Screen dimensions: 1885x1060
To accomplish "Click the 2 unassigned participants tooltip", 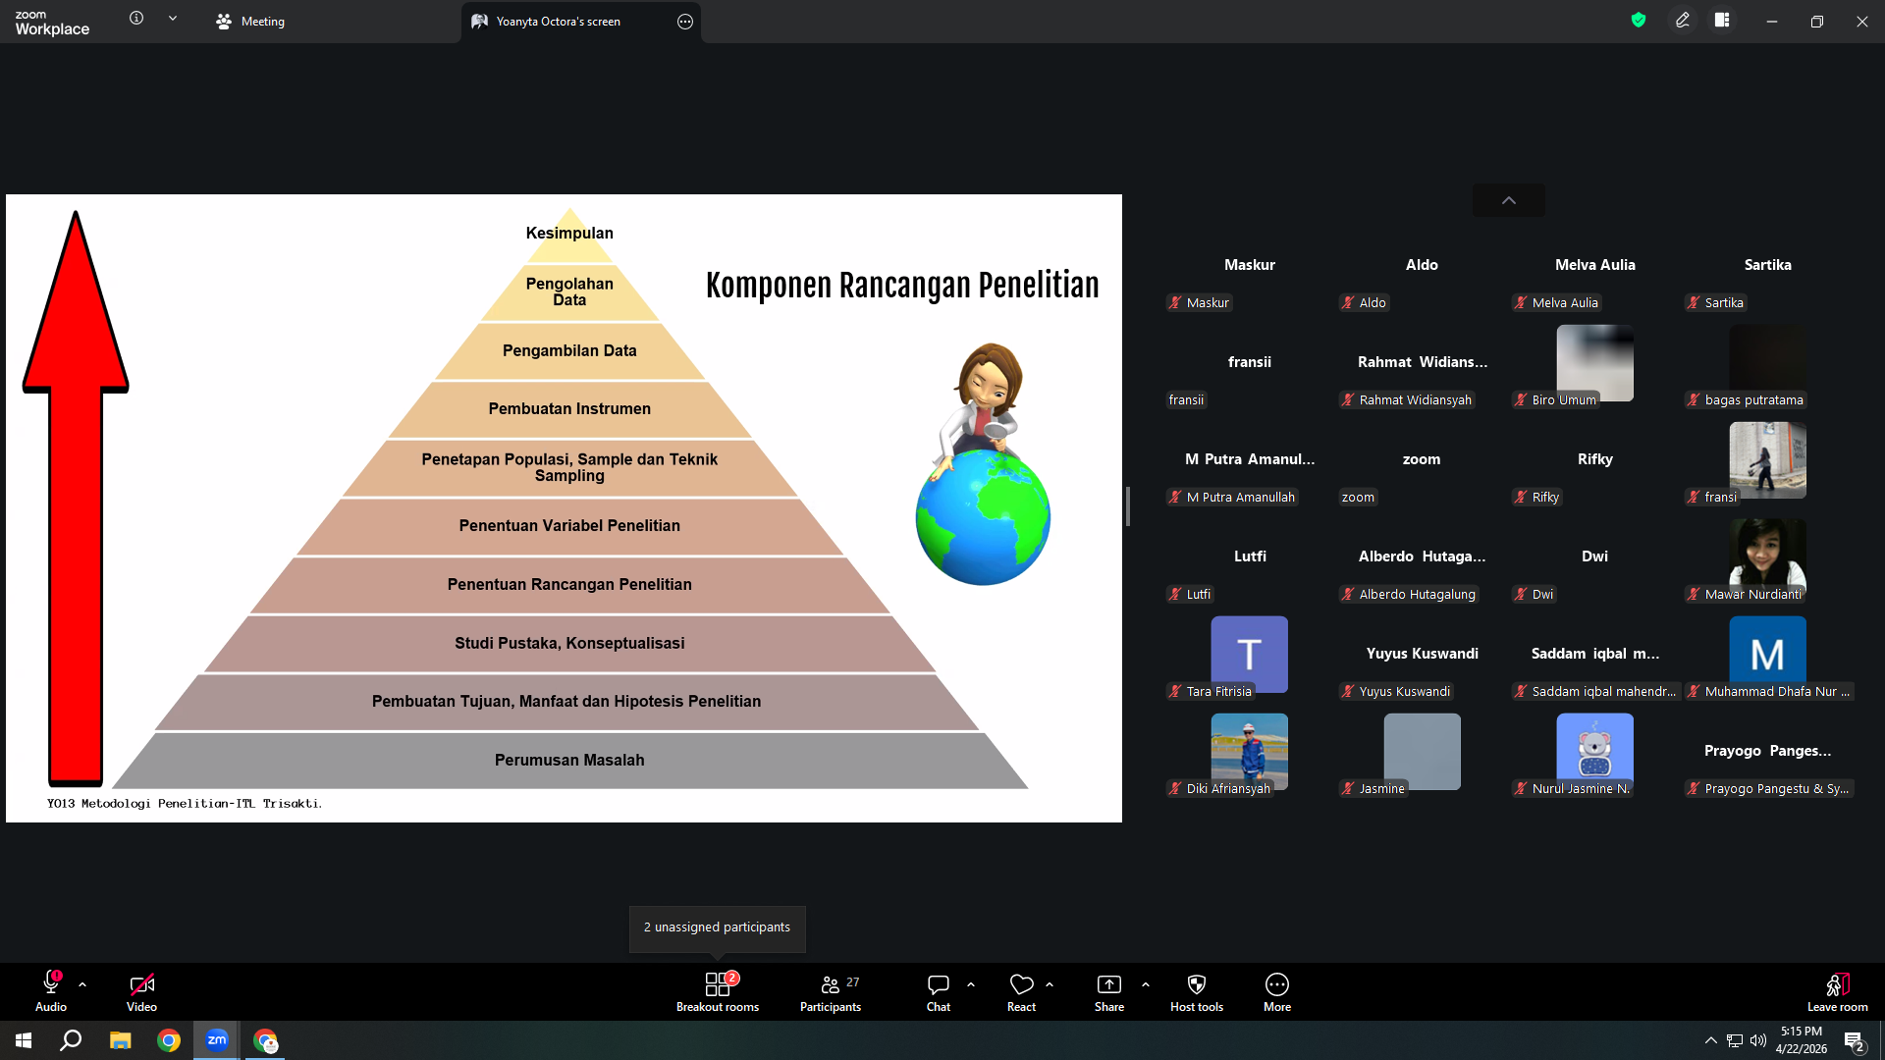I will pos(717,927).
